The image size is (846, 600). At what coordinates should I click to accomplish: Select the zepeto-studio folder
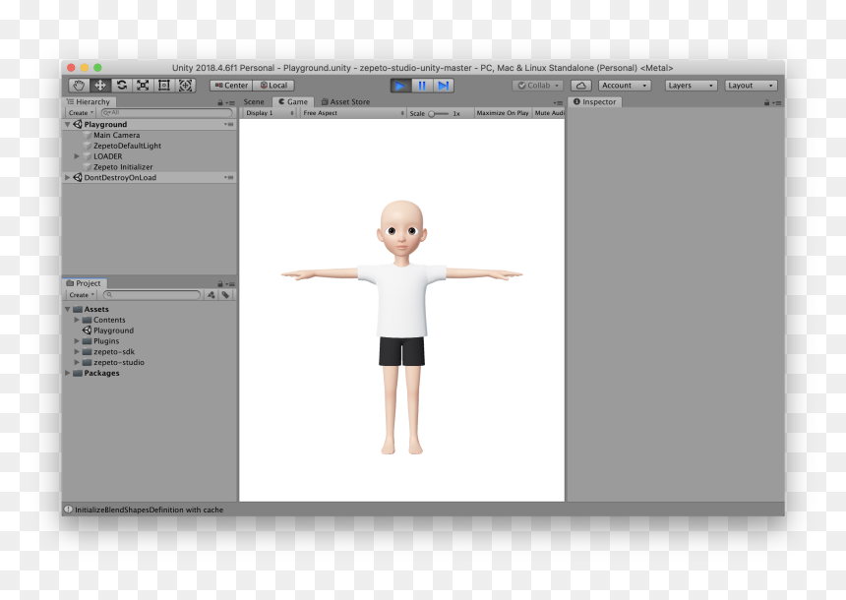pyautogui.click(x=119, y=363)
